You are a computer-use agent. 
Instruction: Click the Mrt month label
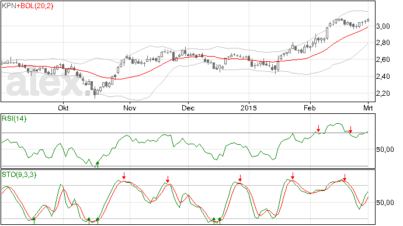pos(368,107)
